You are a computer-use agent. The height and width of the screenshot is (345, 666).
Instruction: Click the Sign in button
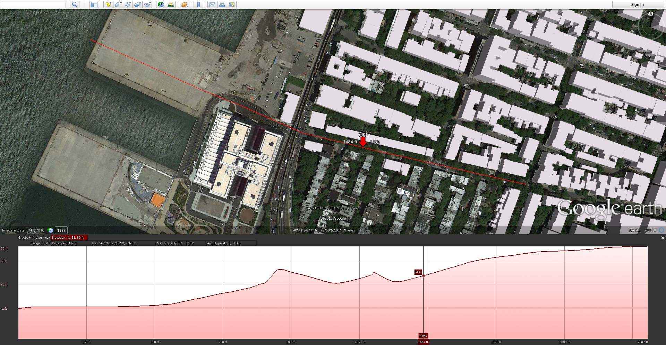coord(638,4)
